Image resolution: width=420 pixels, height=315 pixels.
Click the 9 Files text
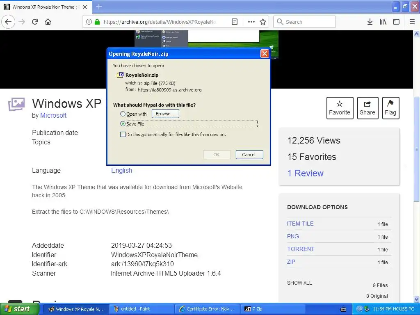coord(380,285)
